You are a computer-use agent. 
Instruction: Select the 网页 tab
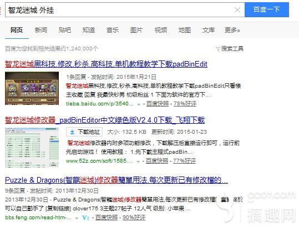pyautogui.click(x=17, y=30)
